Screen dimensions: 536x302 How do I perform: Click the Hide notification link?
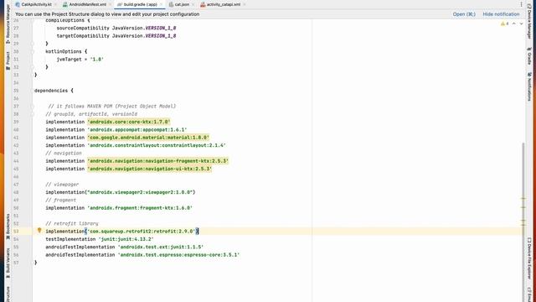(x=501, y=14)
